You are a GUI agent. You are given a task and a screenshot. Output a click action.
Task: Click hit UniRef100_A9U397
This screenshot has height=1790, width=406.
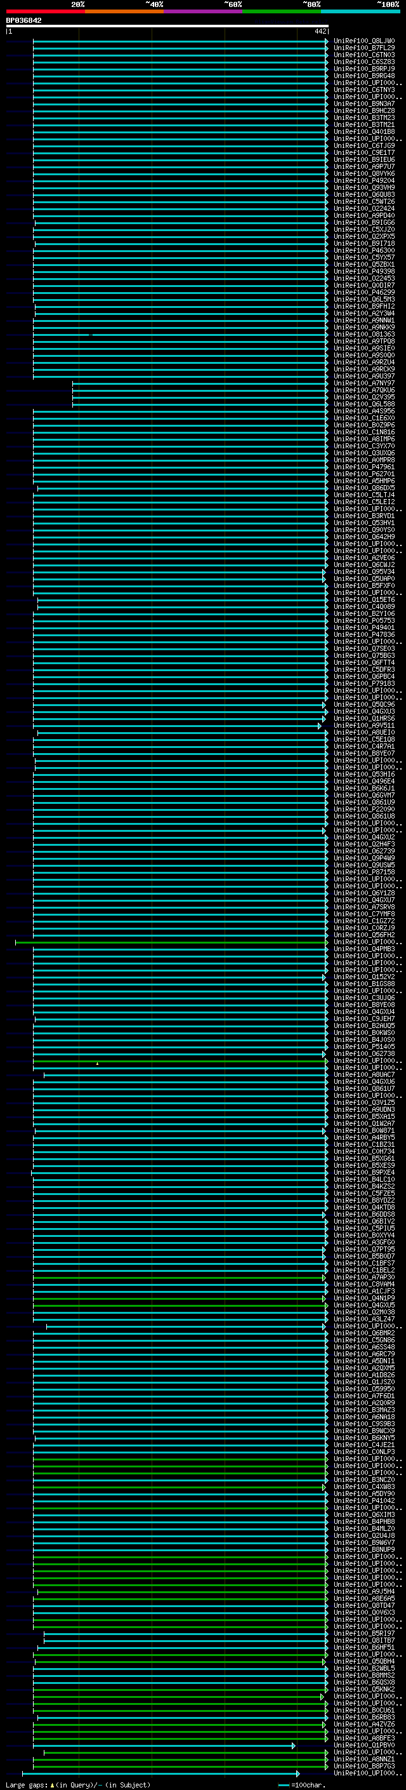[x=363, y=377]
